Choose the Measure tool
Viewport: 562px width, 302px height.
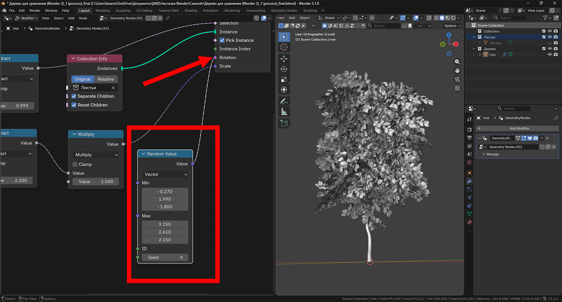284,112
